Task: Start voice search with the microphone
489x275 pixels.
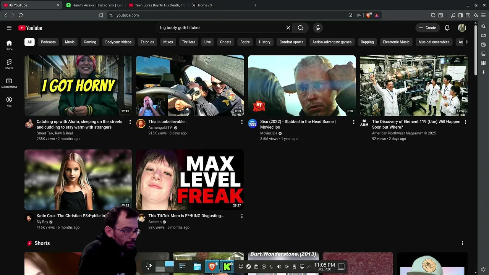Action: click(x=317, y=28)
